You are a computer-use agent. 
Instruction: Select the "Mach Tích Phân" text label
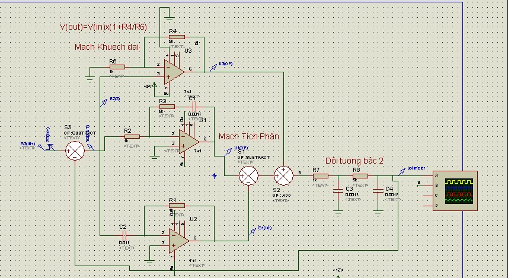coord(249,136)
